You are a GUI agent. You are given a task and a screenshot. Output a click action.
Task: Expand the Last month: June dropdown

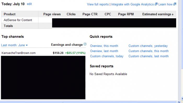click(x=14, y=45)
